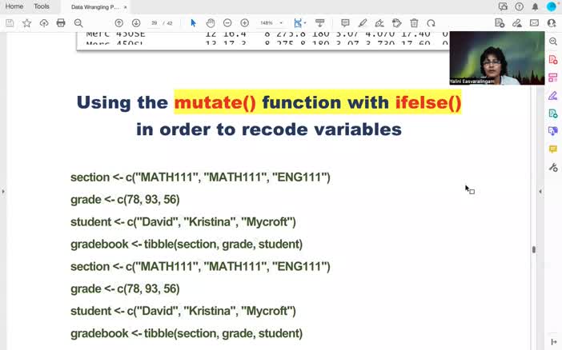Viewport: 562px width, 350px height.
Task: Switch to the hand pan tool
Action: 210,23
